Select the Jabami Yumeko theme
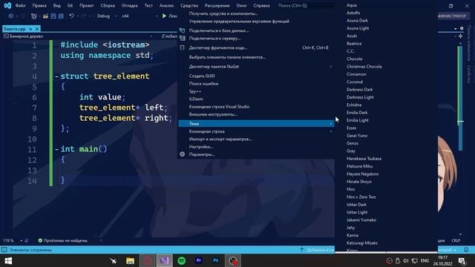The height and width of the screenshot is (267, 475). tap(361, 220)
